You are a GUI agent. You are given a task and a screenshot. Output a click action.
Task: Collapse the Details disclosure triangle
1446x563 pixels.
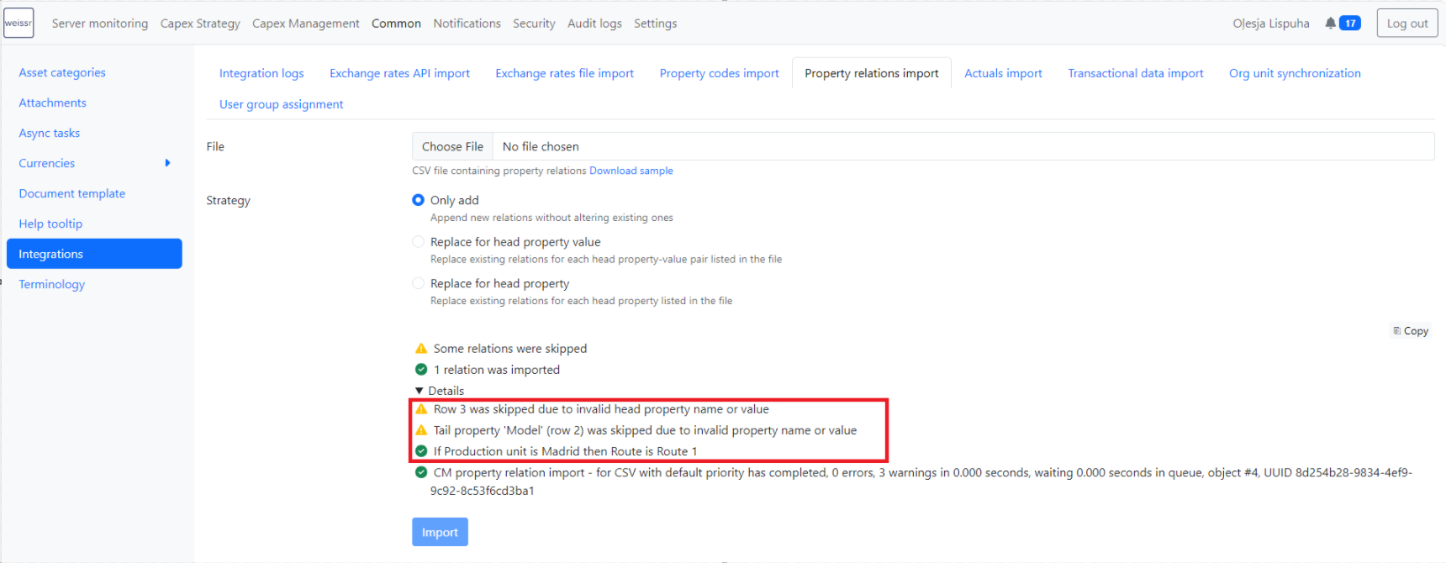pyautogui.click(x=420, y=391)
